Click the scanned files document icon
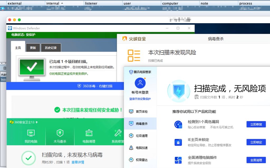 click(x=197, y=97)
